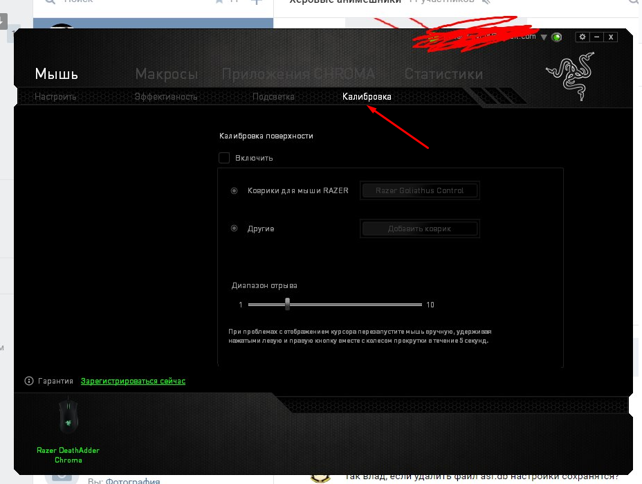This screenshot has width=642, height=484.
Task: Go to the Статистики tab
Action: pos(444,74)
